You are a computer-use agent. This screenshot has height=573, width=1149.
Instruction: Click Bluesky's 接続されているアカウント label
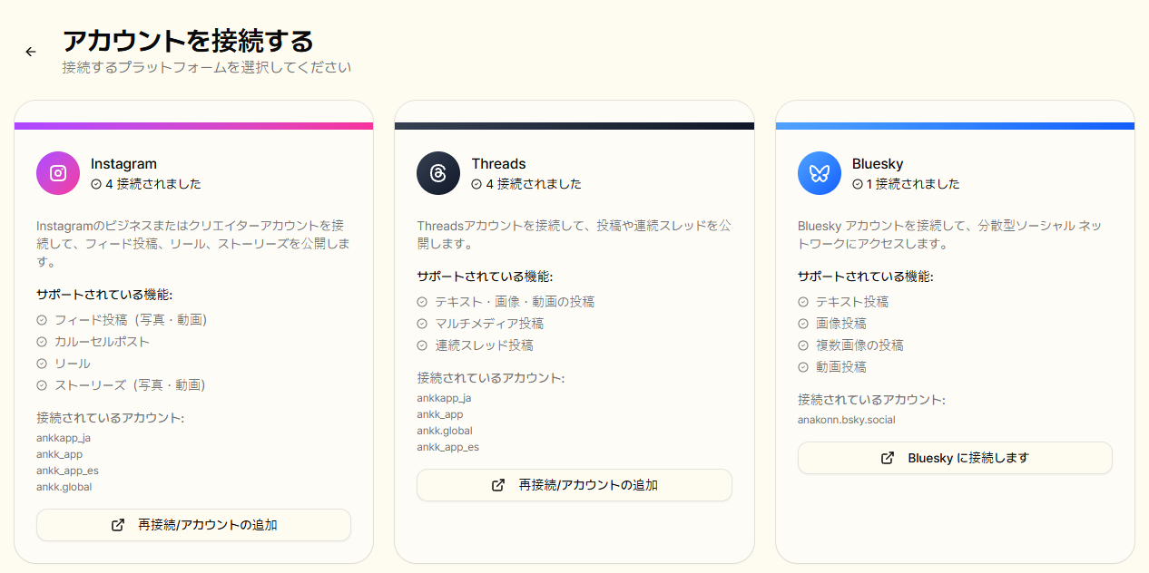coord(871,400)
